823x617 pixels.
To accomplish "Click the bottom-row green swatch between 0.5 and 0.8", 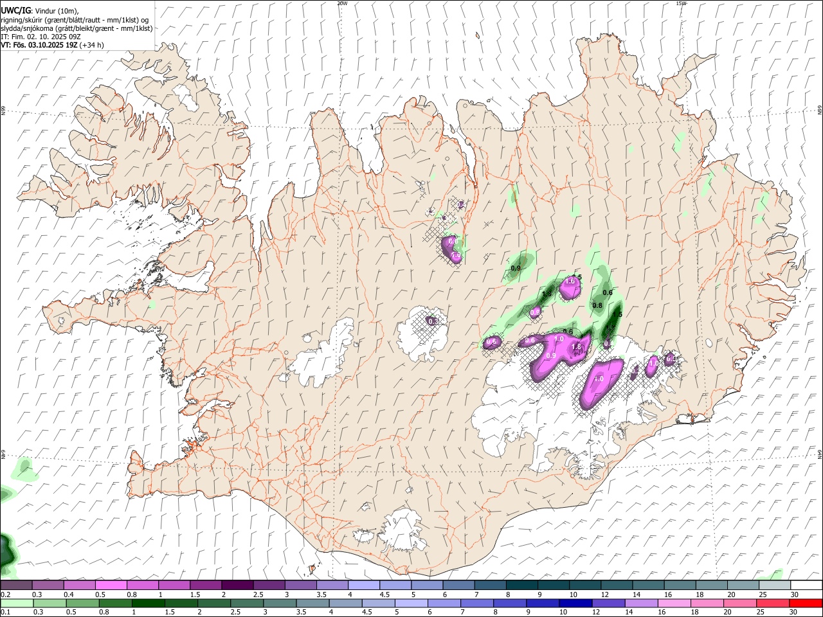I will point(82,604).
